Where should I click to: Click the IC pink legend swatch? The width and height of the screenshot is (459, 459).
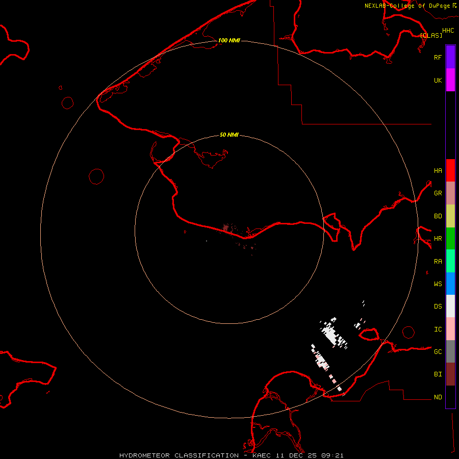click(x=450, y=329)
